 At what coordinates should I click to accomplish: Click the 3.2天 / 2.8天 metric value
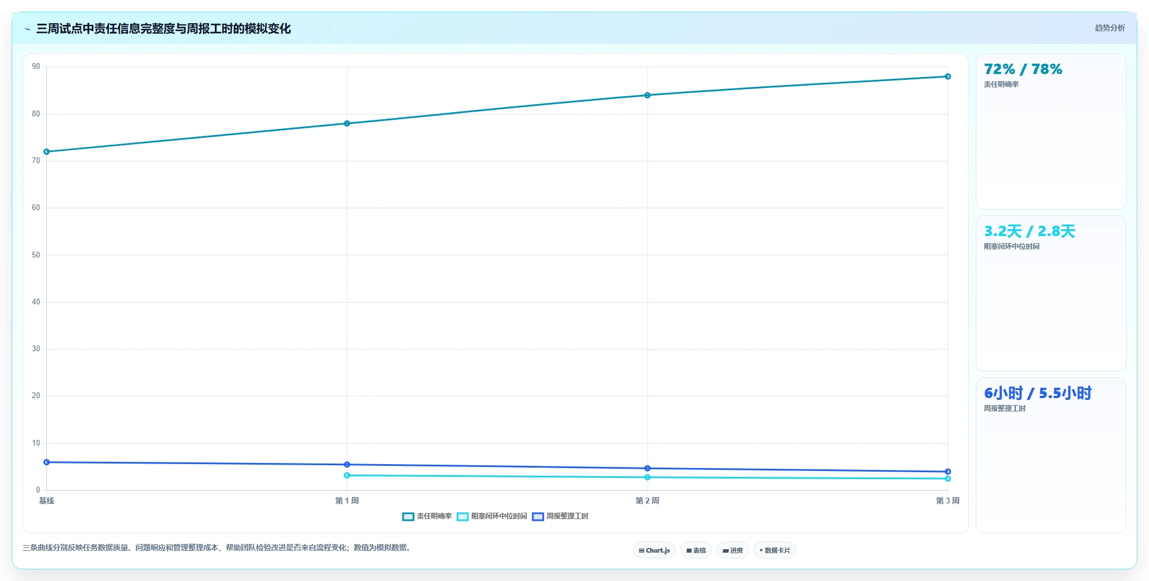click(1030, 231)
